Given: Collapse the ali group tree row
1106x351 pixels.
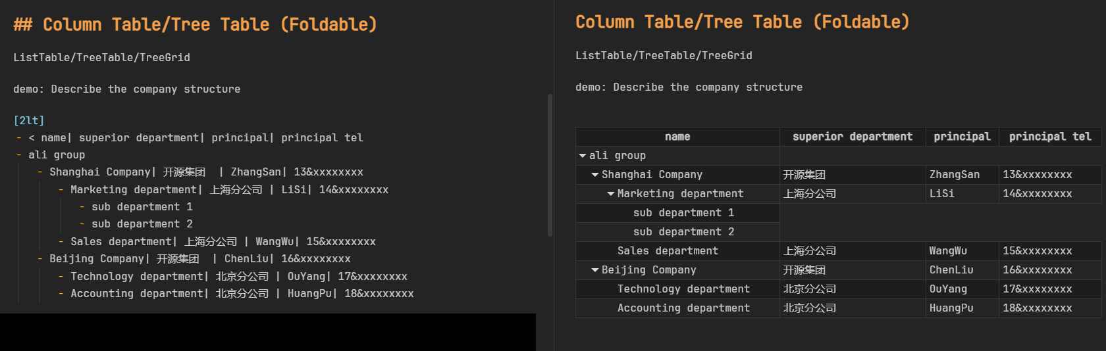Looking at the screenshot, I should (x=583, y=156).
